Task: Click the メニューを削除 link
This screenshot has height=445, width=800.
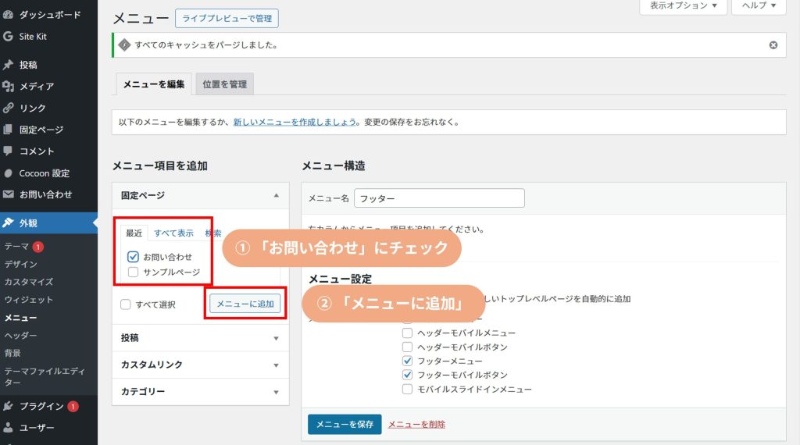Action: pyautogui.click(x=416, y=424)
